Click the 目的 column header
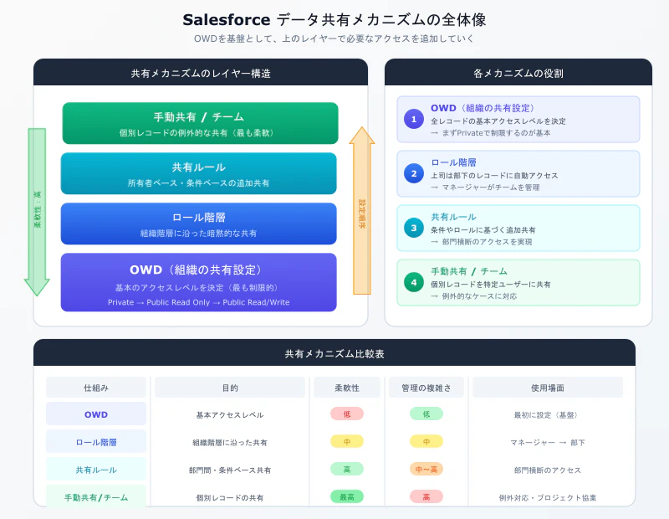 coord(230,388)
